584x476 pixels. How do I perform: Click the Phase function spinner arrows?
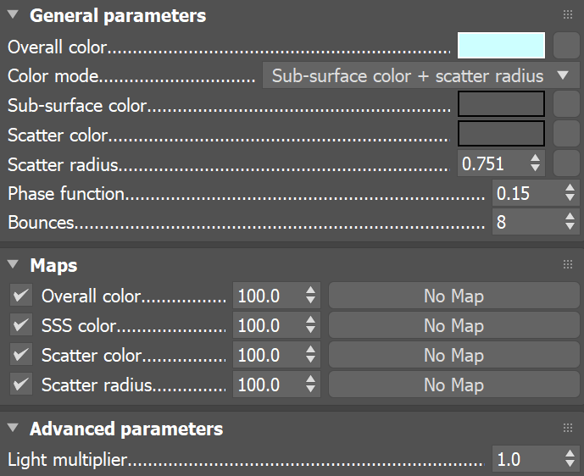pyautogui.click(x=570, y=193)
